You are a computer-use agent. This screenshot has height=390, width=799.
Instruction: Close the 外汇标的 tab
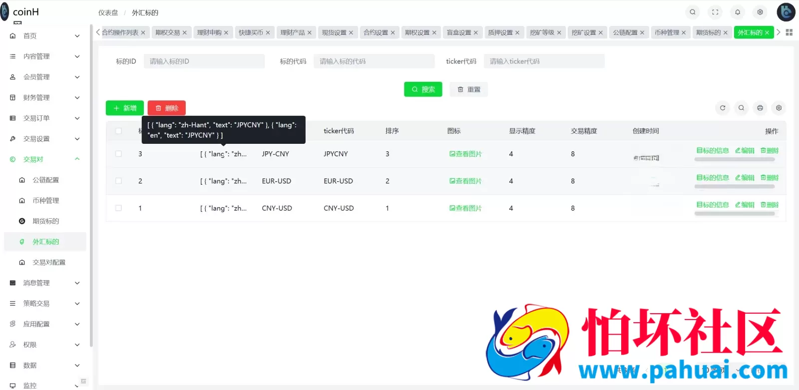[767, 33]
